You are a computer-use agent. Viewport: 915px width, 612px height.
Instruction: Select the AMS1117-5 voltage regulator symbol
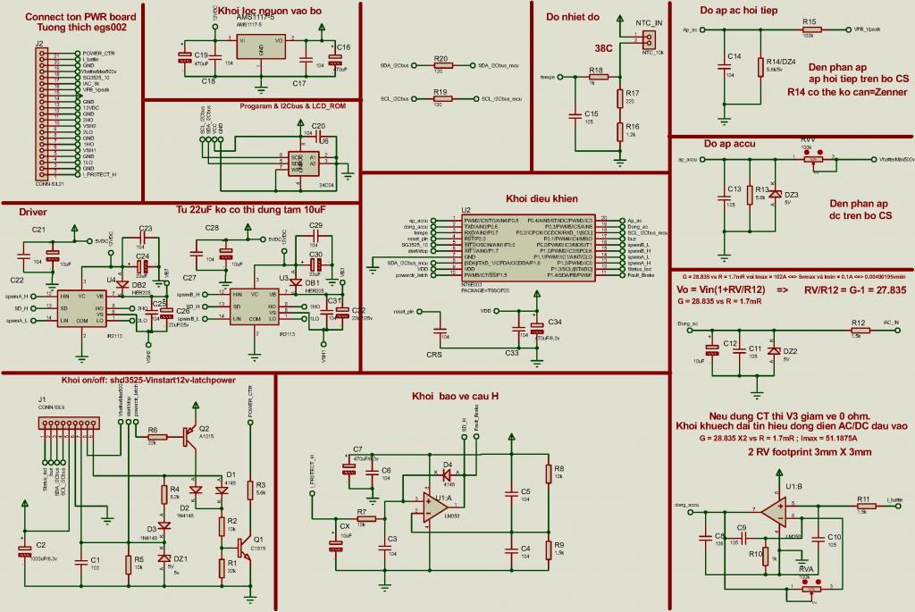pyautogui.click(x=261, y=46)
